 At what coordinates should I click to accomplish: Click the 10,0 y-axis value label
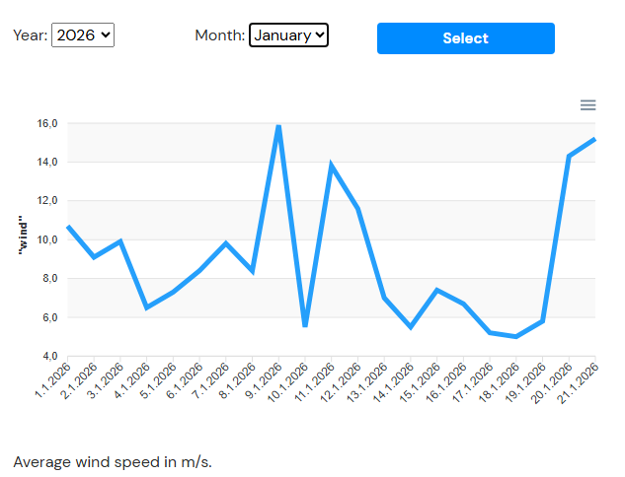pyautogui.click(x=48, y=239)
